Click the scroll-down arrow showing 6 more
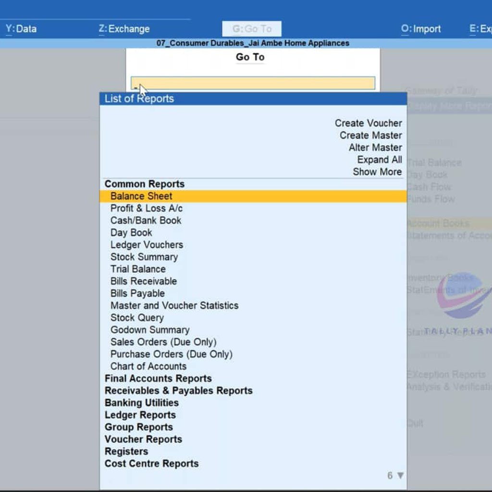This screenshot has height=492, width=492. point(400,476)
